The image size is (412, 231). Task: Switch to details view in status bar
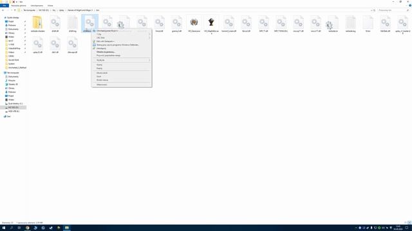[406, 223]
